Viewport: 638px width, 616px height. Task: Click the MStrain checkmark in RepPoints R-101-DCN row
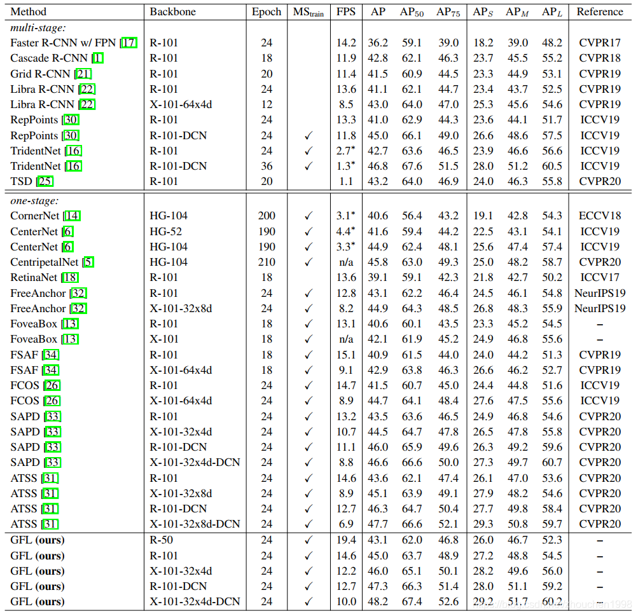309,136
